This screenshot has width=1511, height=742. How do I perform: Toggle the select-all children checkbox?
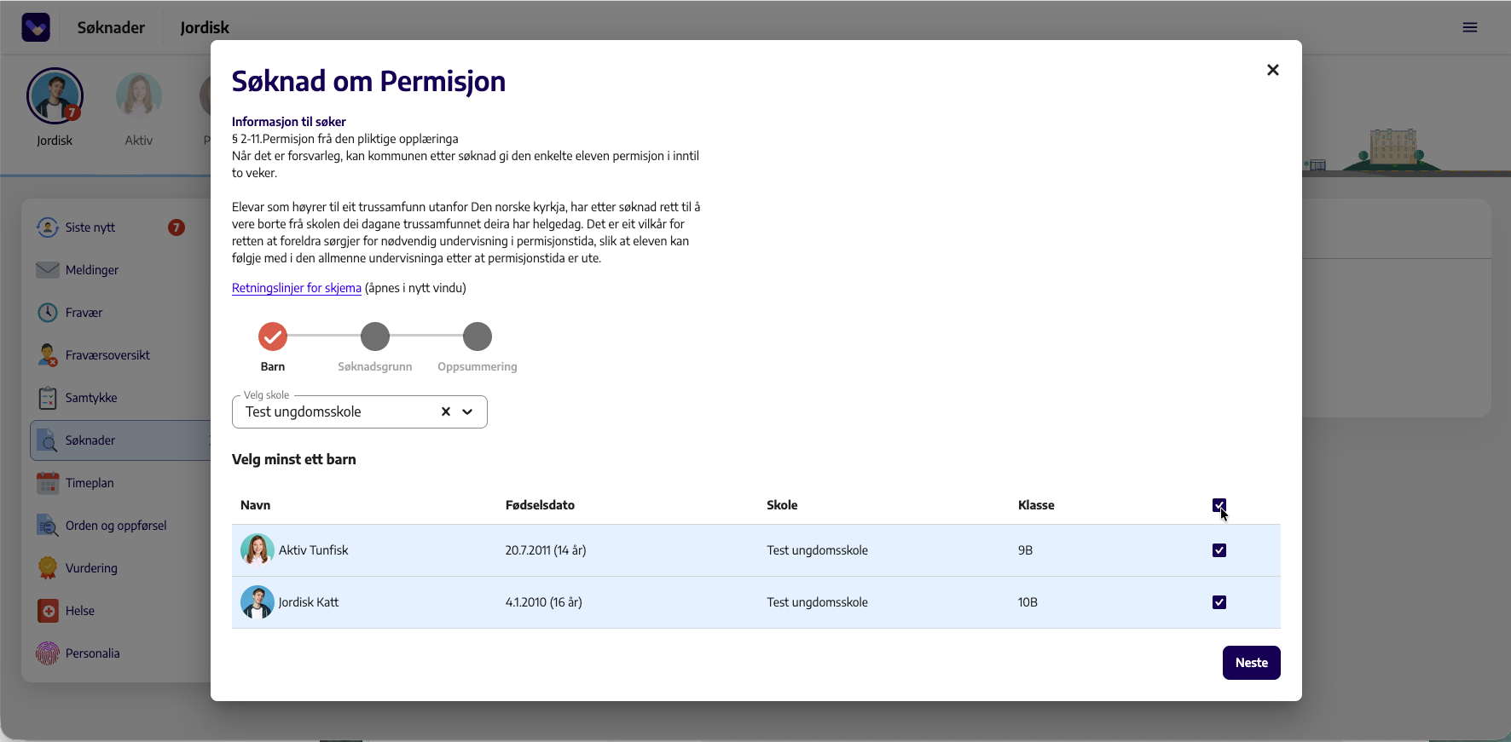click(1219, 505)
